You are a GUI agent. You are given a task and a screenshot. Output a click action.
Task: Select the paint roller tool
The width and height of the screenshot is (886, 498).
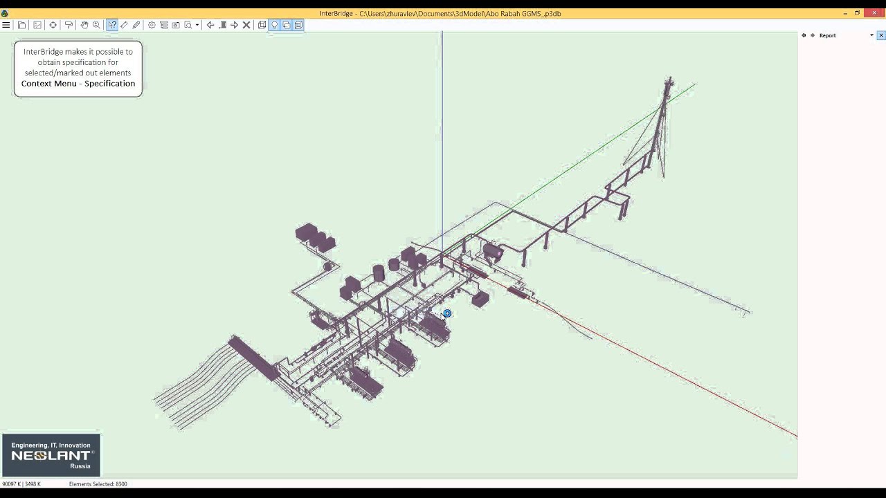(69, 25)
